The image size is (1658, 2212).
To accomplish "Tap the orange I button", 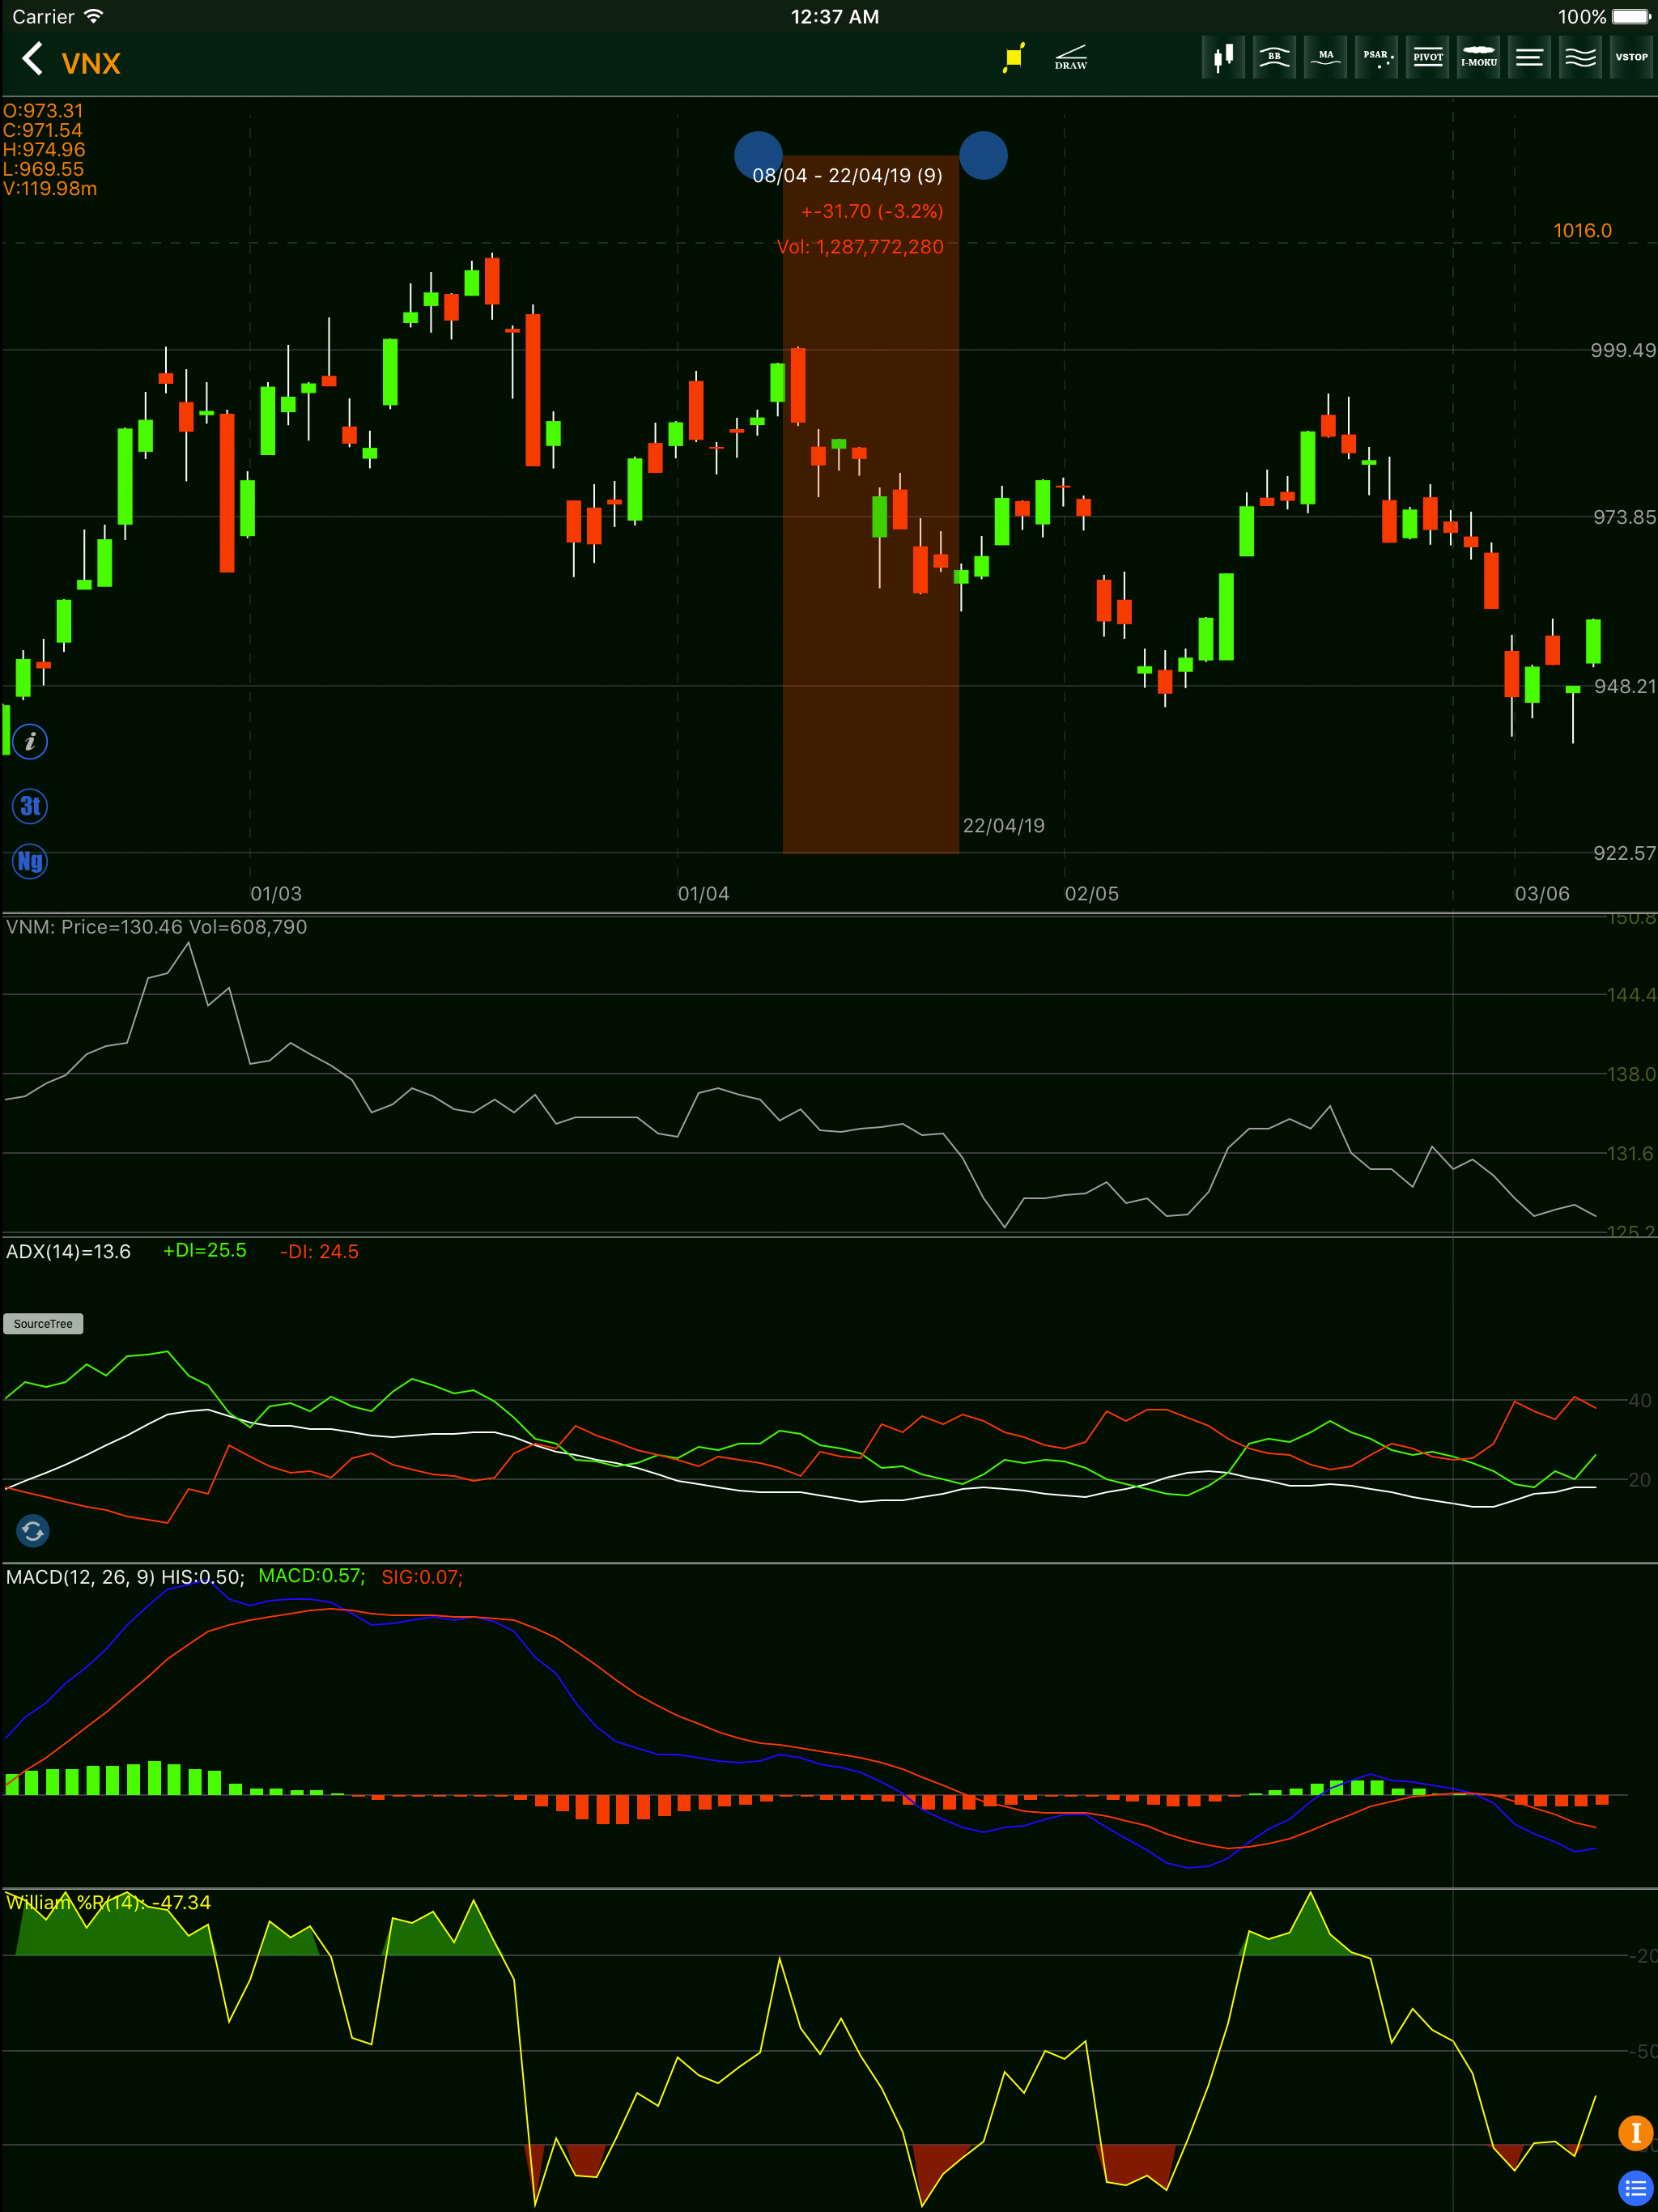I will click(x=1635, y=2132).
